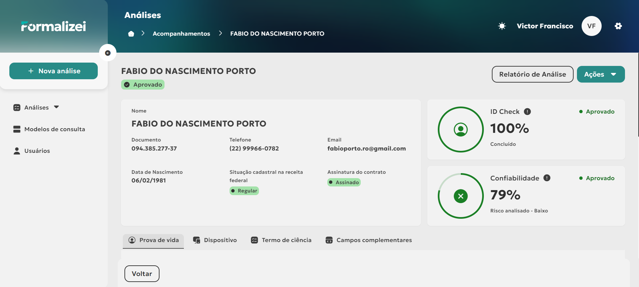Click the Confiabilidade info icon

(547, 178)
